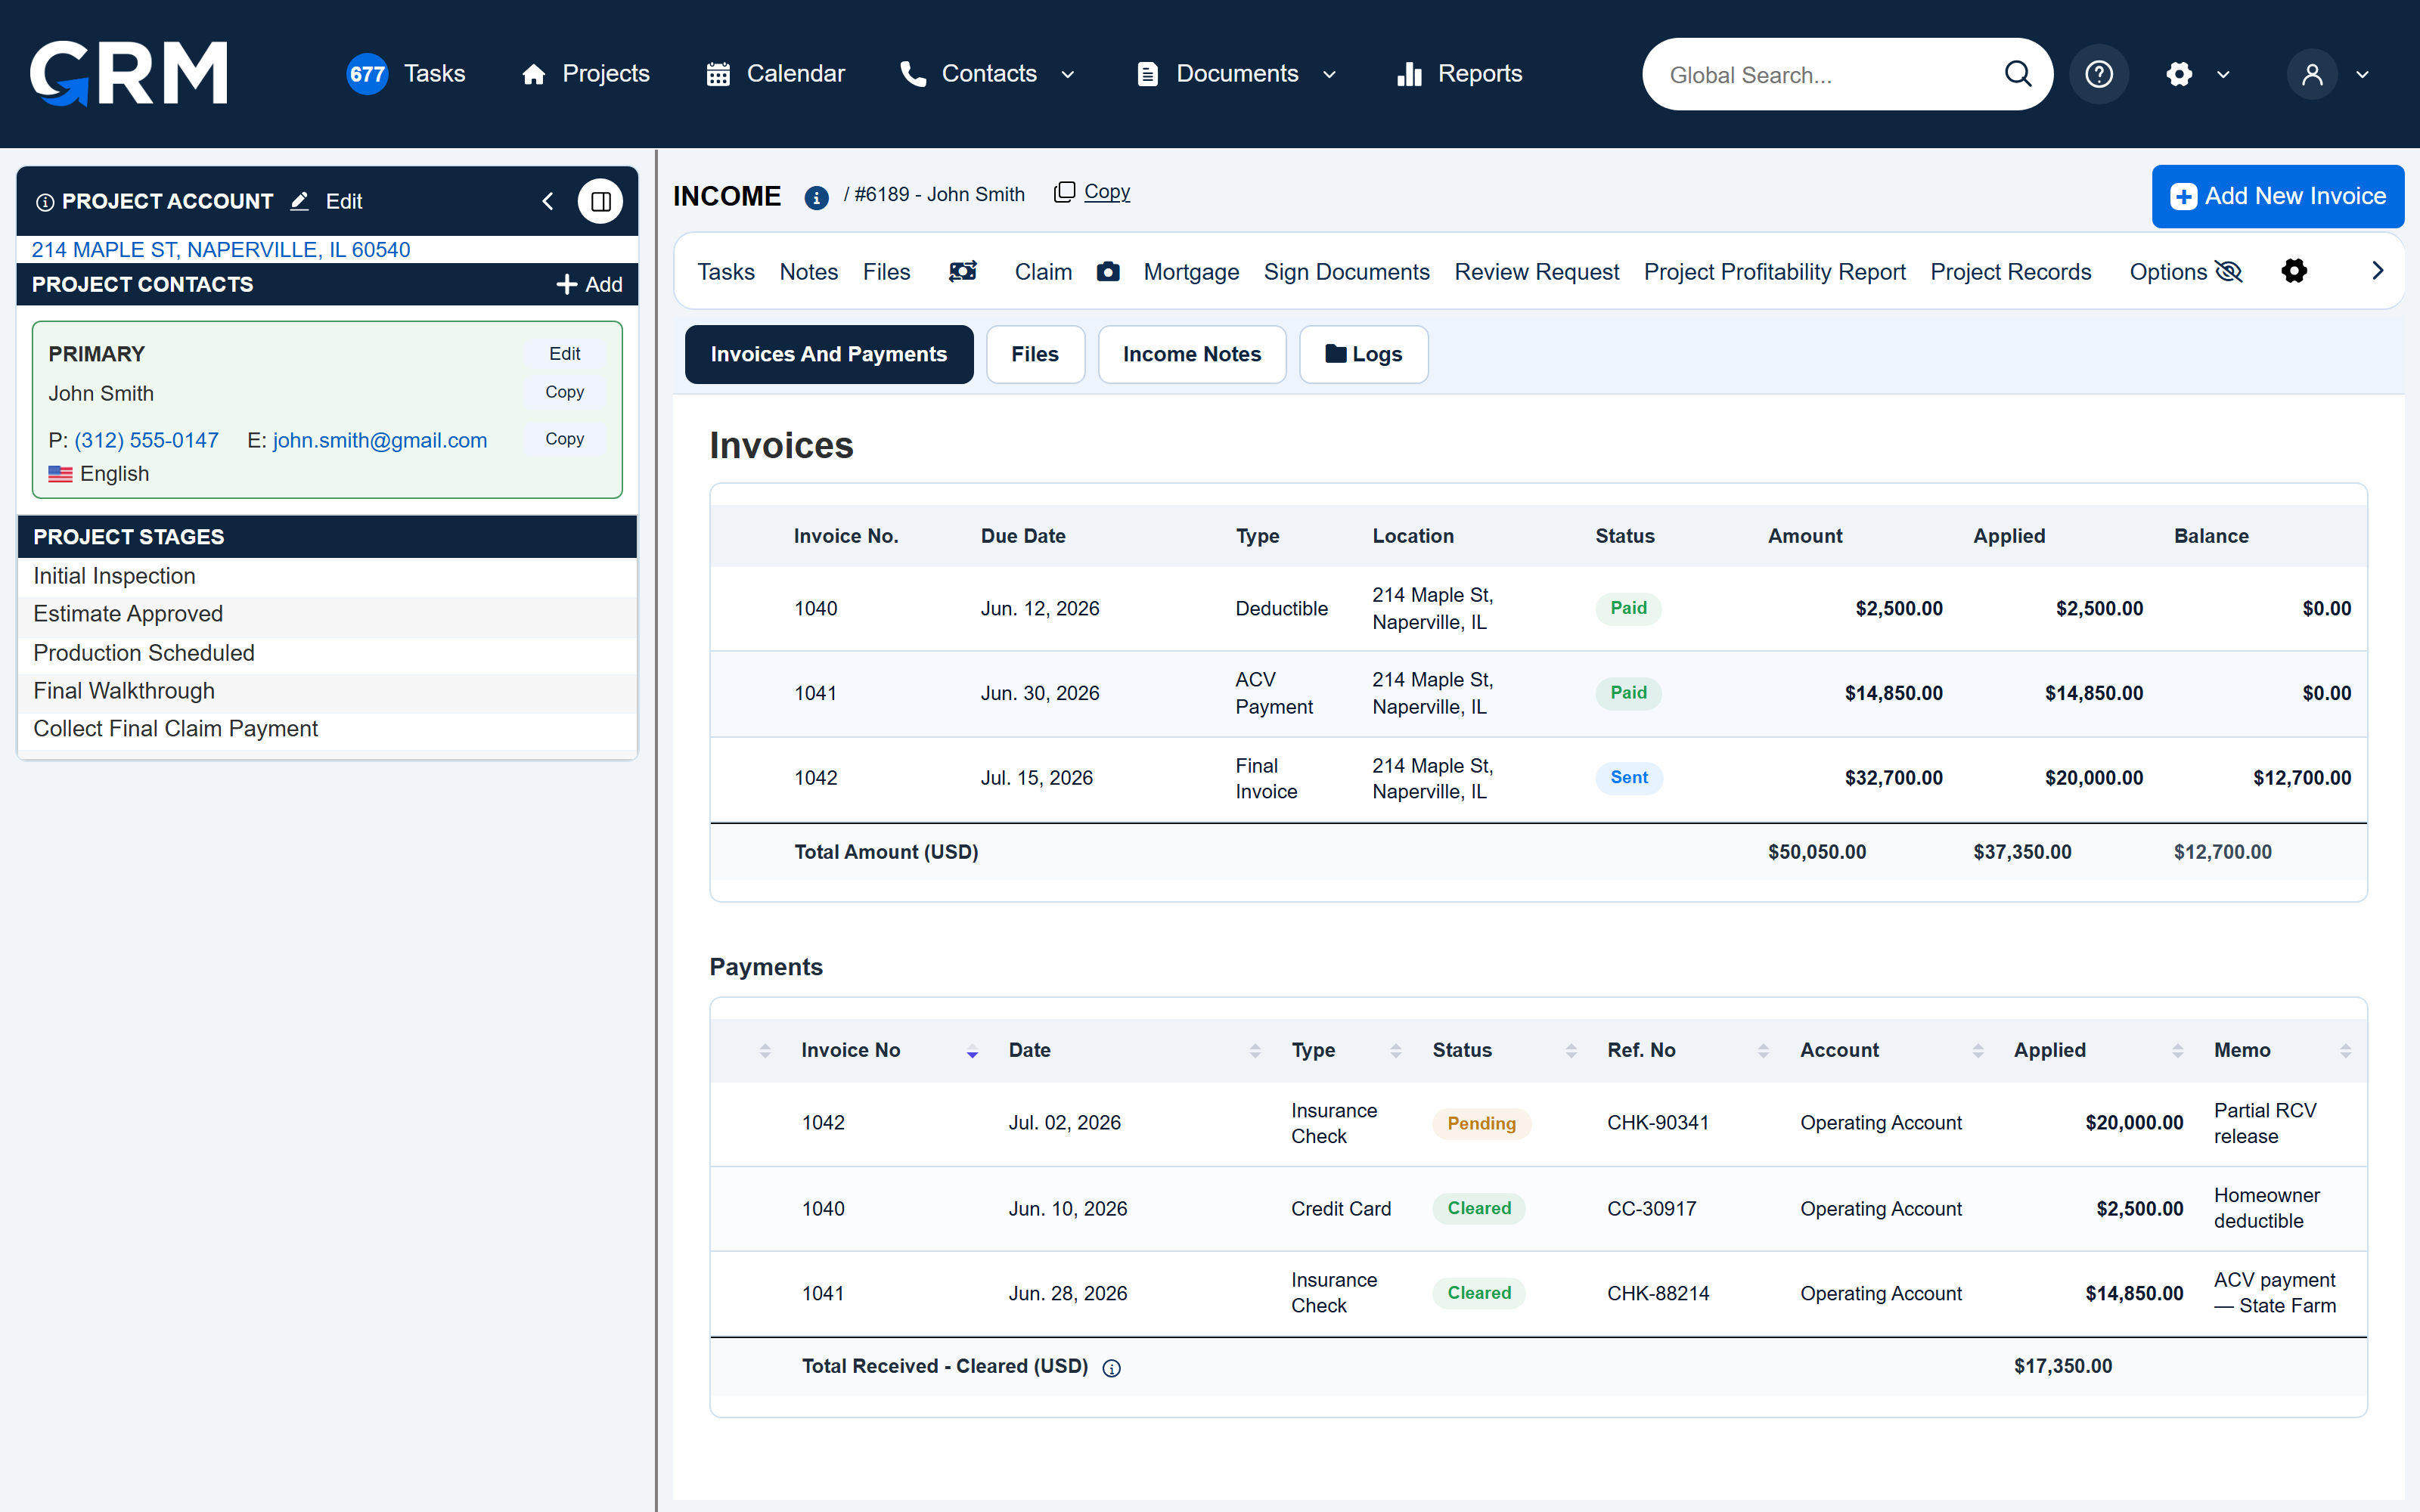The width and height of the screenshot is (2420, 1512).
Task: Click the Projects home icon
Action: click(534, 74)
